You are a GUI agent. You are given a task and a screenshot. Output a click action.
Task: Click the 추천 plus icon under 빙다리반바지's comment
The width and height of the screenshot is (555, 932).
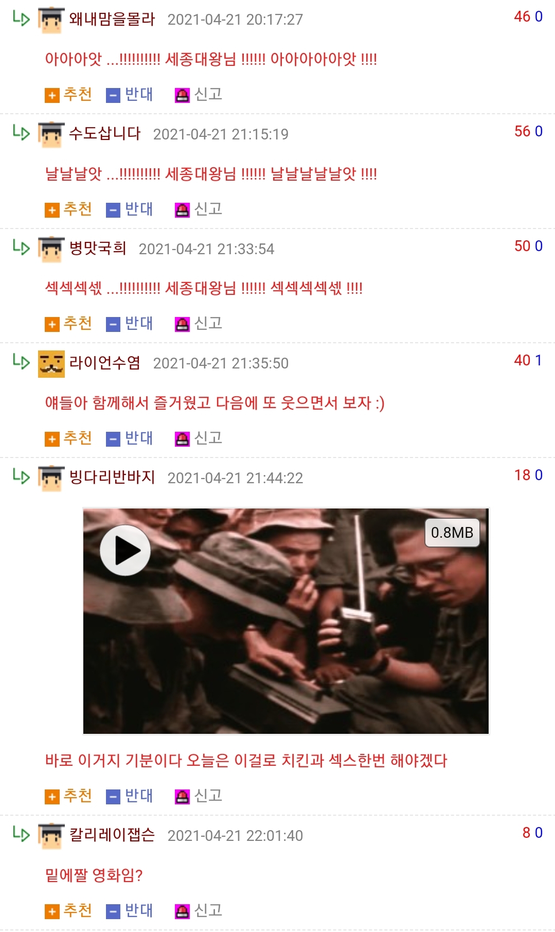52,797
